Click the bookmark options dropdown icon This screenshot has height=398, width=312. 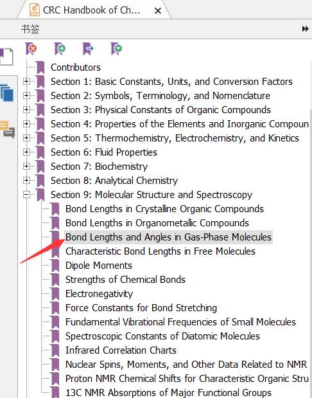pyautogui.click(x=116, y=48)
